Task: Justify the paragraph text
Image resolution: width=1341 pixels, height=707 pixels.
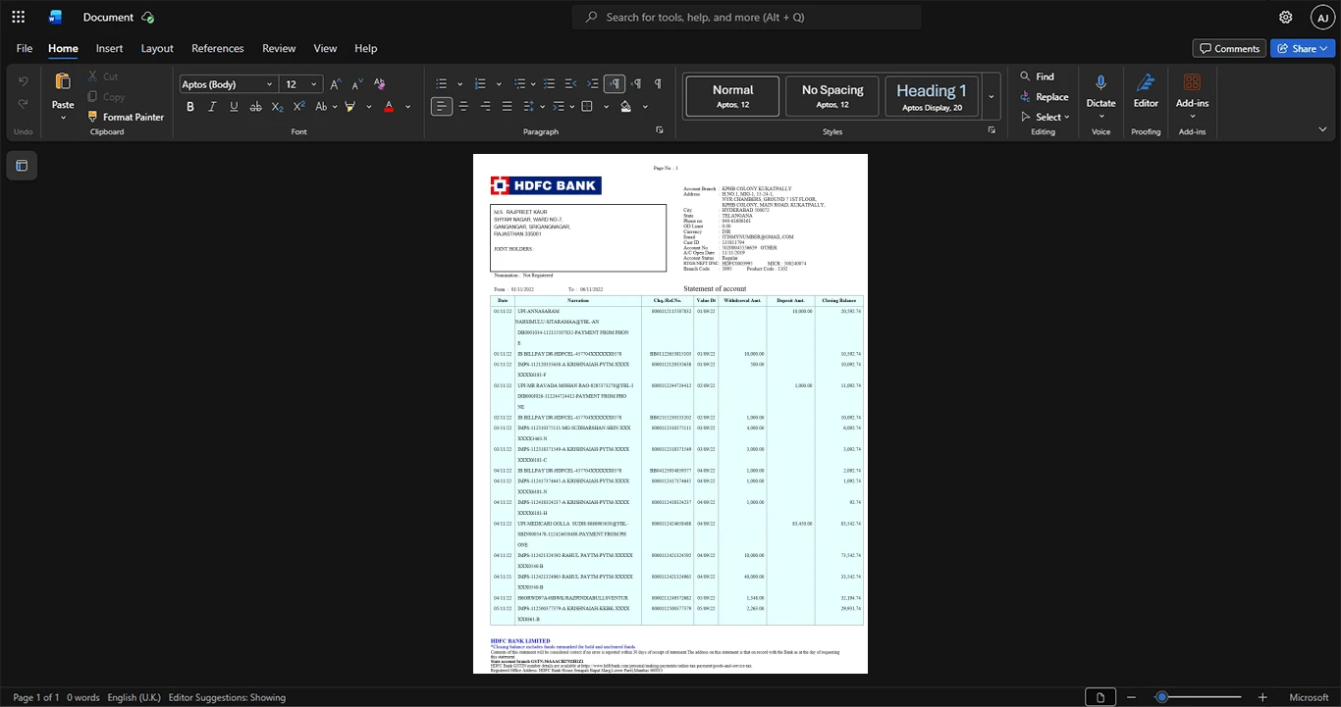Action: (x=507, y=106)
